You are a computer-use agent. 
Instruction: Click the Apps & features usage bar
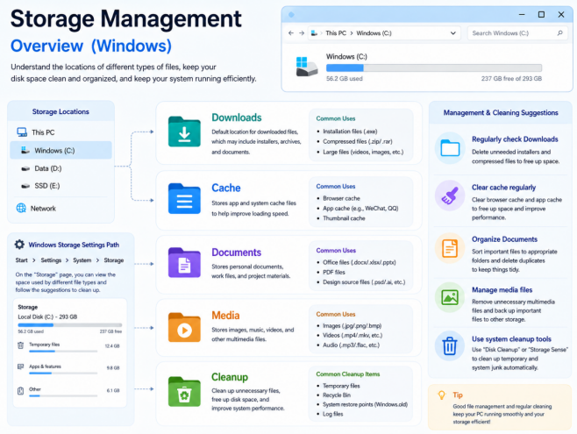63,373
